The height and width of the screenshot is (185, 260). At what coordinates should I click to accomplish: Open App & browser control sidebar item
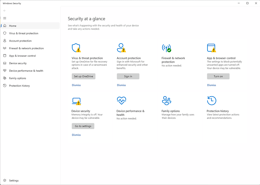(x=31, y=56)
